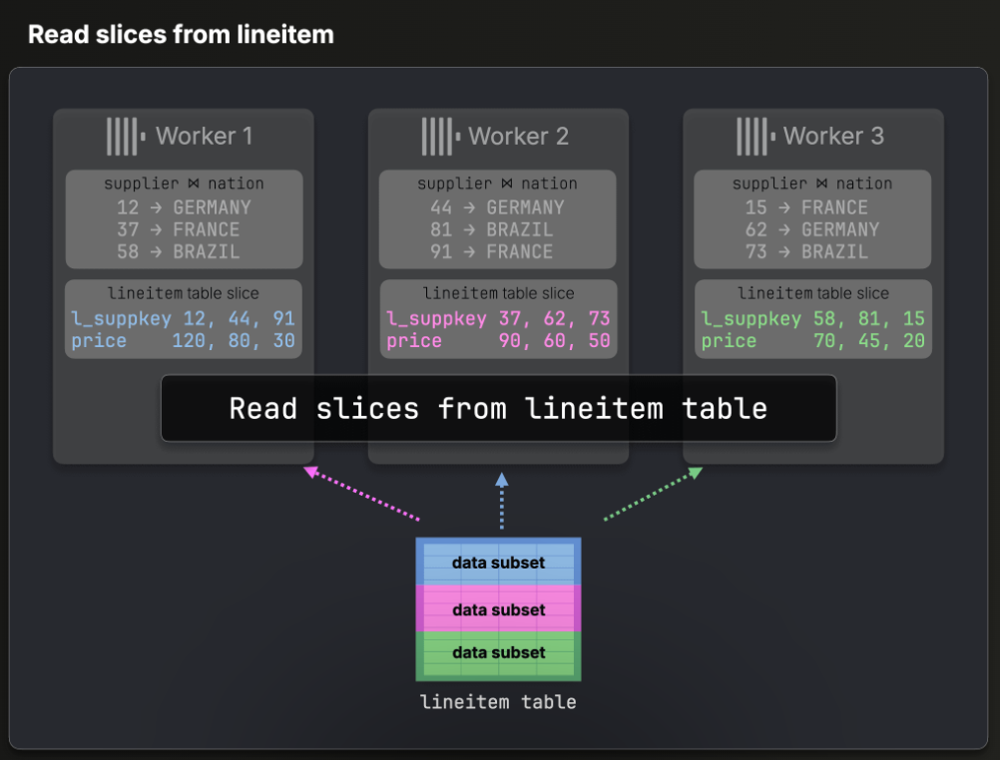Select "supplier ⋈ nation" title in Worker 2
Screen dimensions: 1000x760
497,184
